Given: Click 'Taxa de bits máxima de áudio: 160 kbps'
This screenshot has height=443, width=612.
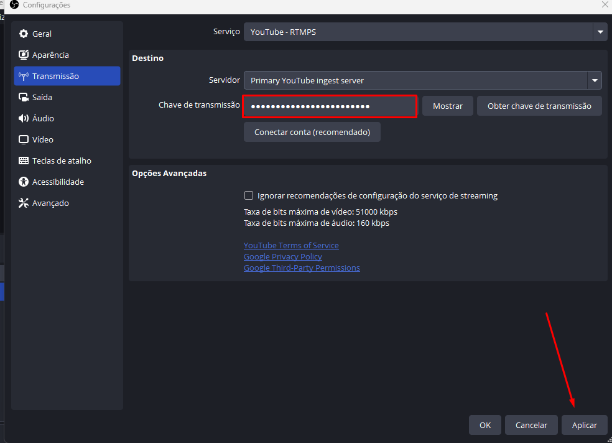Looking at the screenshot, I should (317, 223).
